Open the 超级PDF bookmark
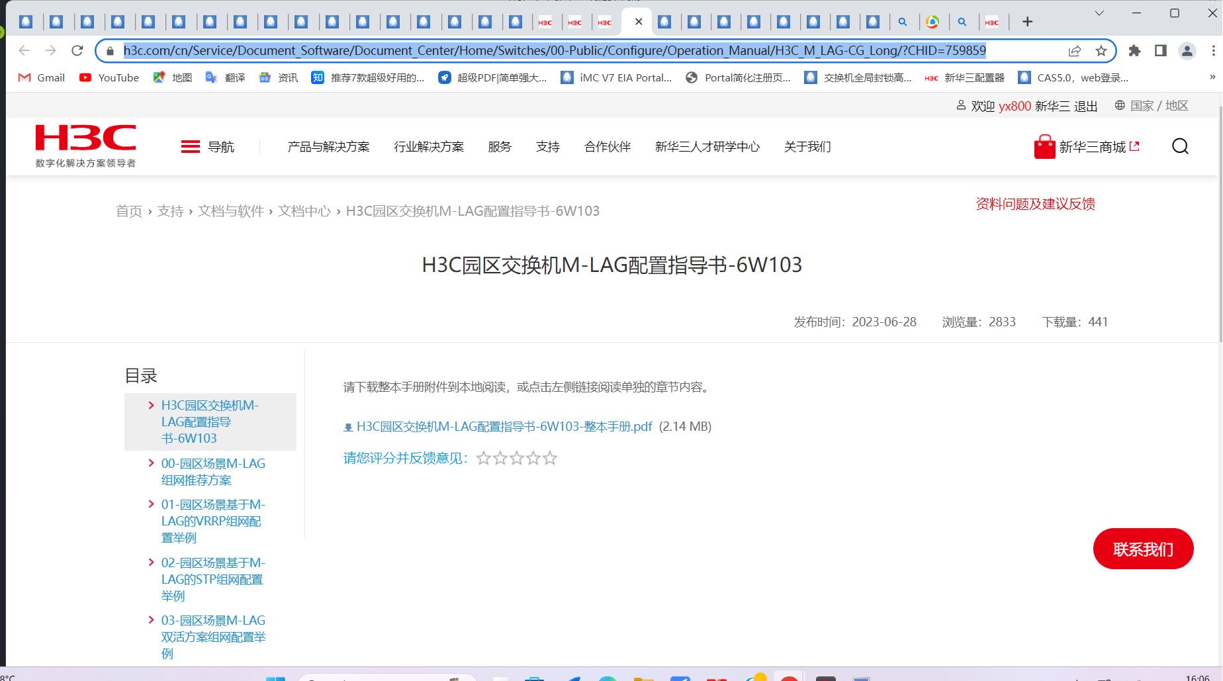Image resolution: width=1223 pixels, height=681 pixels. coord(492,77)
